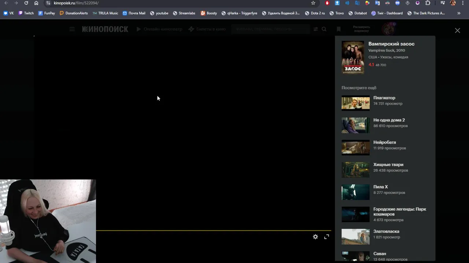The image size is (469, 263).
Task: Open the Нейробатя title
Action: (385, 142)
